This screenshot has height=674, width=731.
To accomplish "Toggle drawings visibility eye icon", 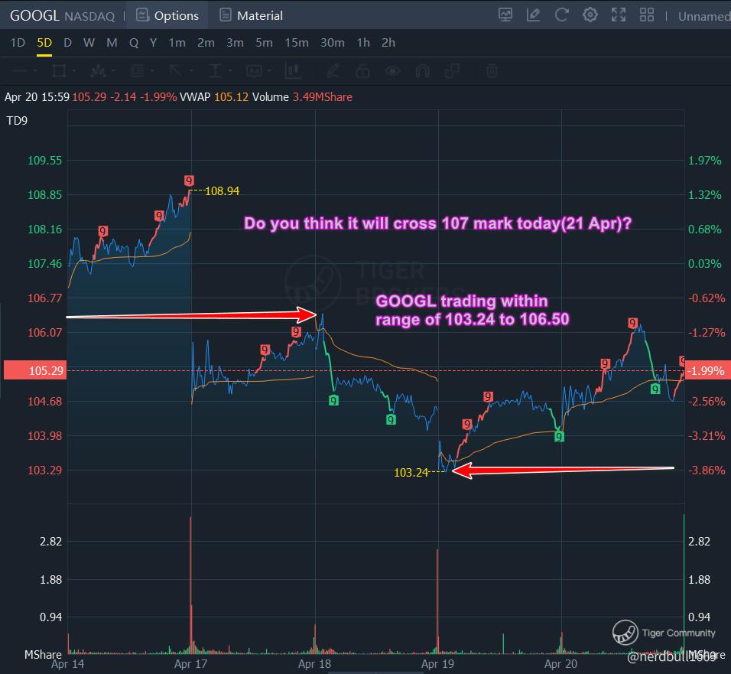I will click(392, 71).
